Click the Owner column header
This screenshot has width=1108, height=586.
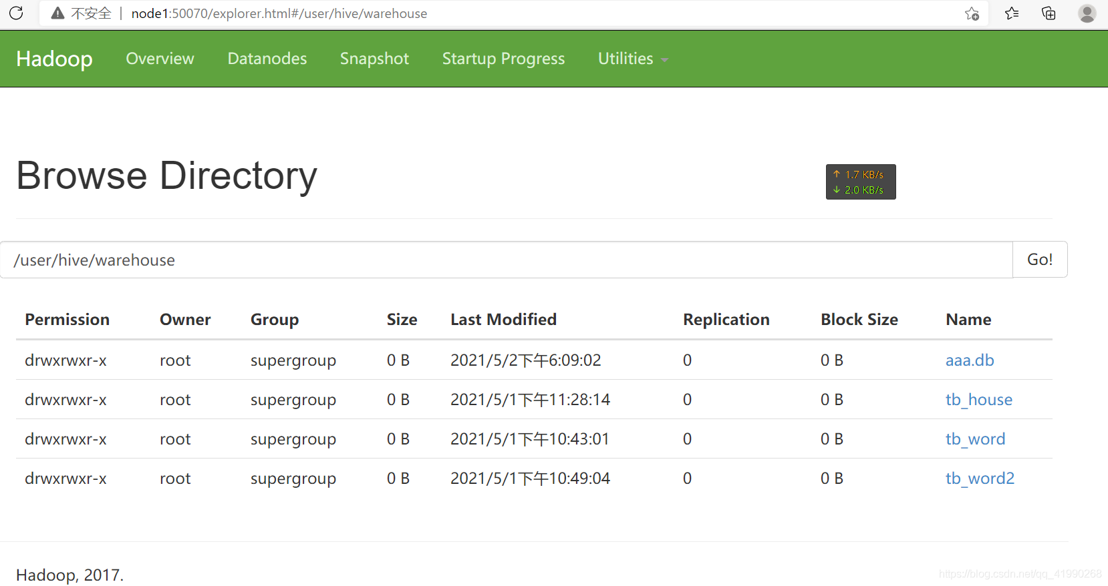tap(185, 320)
